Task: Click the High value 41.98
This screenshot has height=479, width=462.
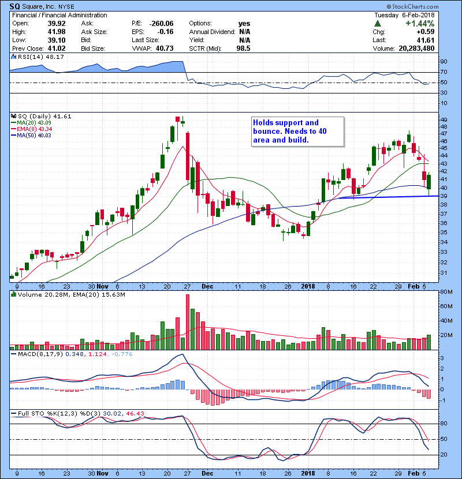Action: pos(57,32)
